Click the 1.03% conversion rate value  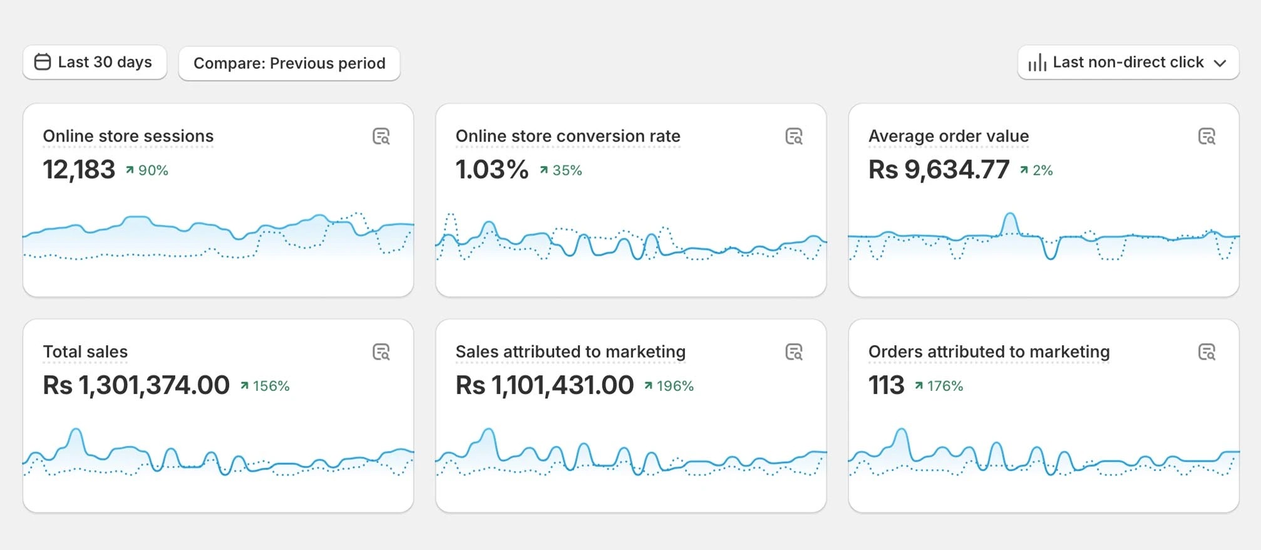(492, 170)
